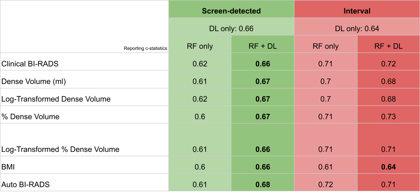Click the 0.72 value in Auto BI-RADS row

(325, 185)
